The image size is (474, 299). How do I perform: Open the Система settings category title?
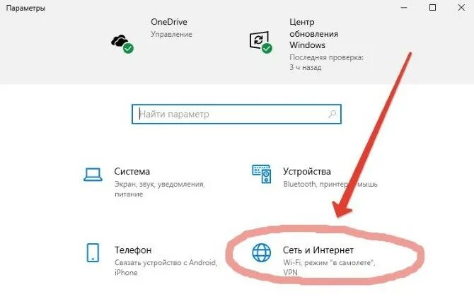(132, 171)
